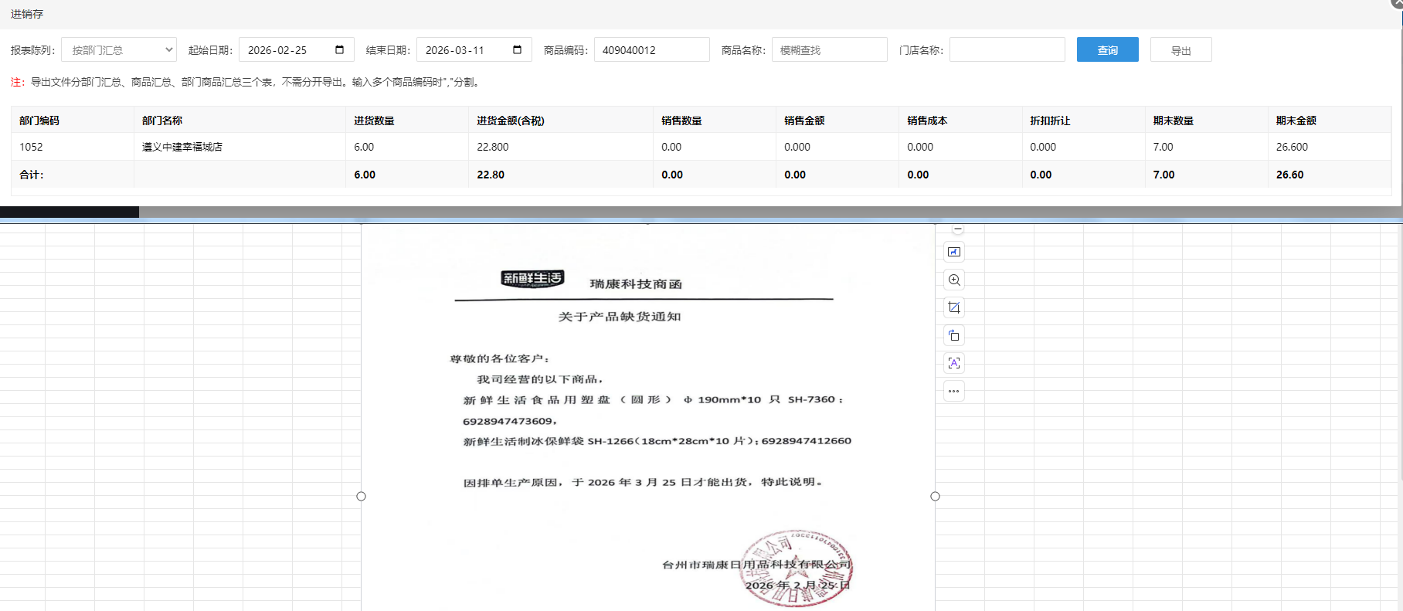
Task: Click the zoom-in magnifier icon beside the image
Action: point(954,280)
